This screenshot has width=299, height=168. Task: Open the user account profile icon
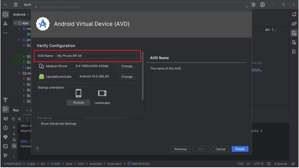click(x=263, y=5)
